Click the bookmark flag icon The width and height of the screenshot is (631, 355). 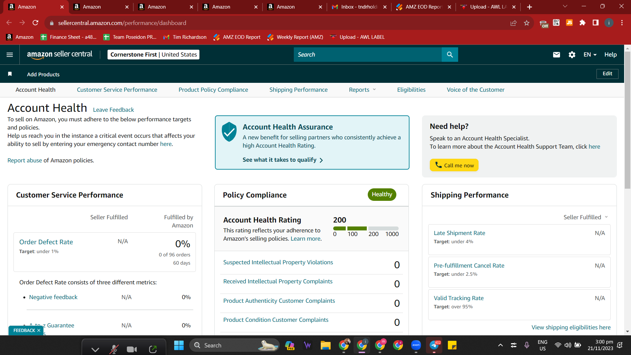[10, 74]
